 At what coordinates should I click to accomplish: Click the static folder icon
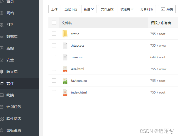tap(65, 34)
